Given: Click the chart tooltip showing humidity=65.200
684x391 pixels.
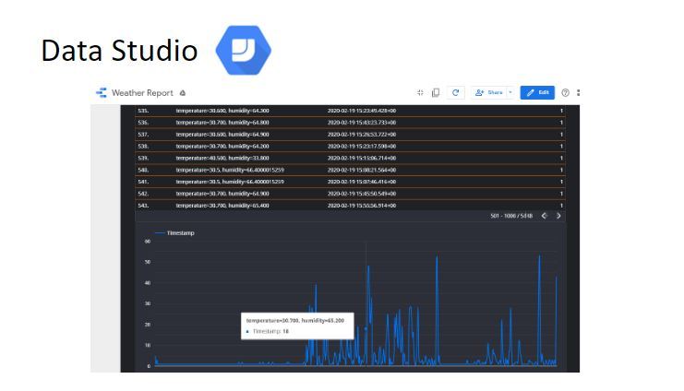Looking at the screenshot, I should tap(297, 326).
